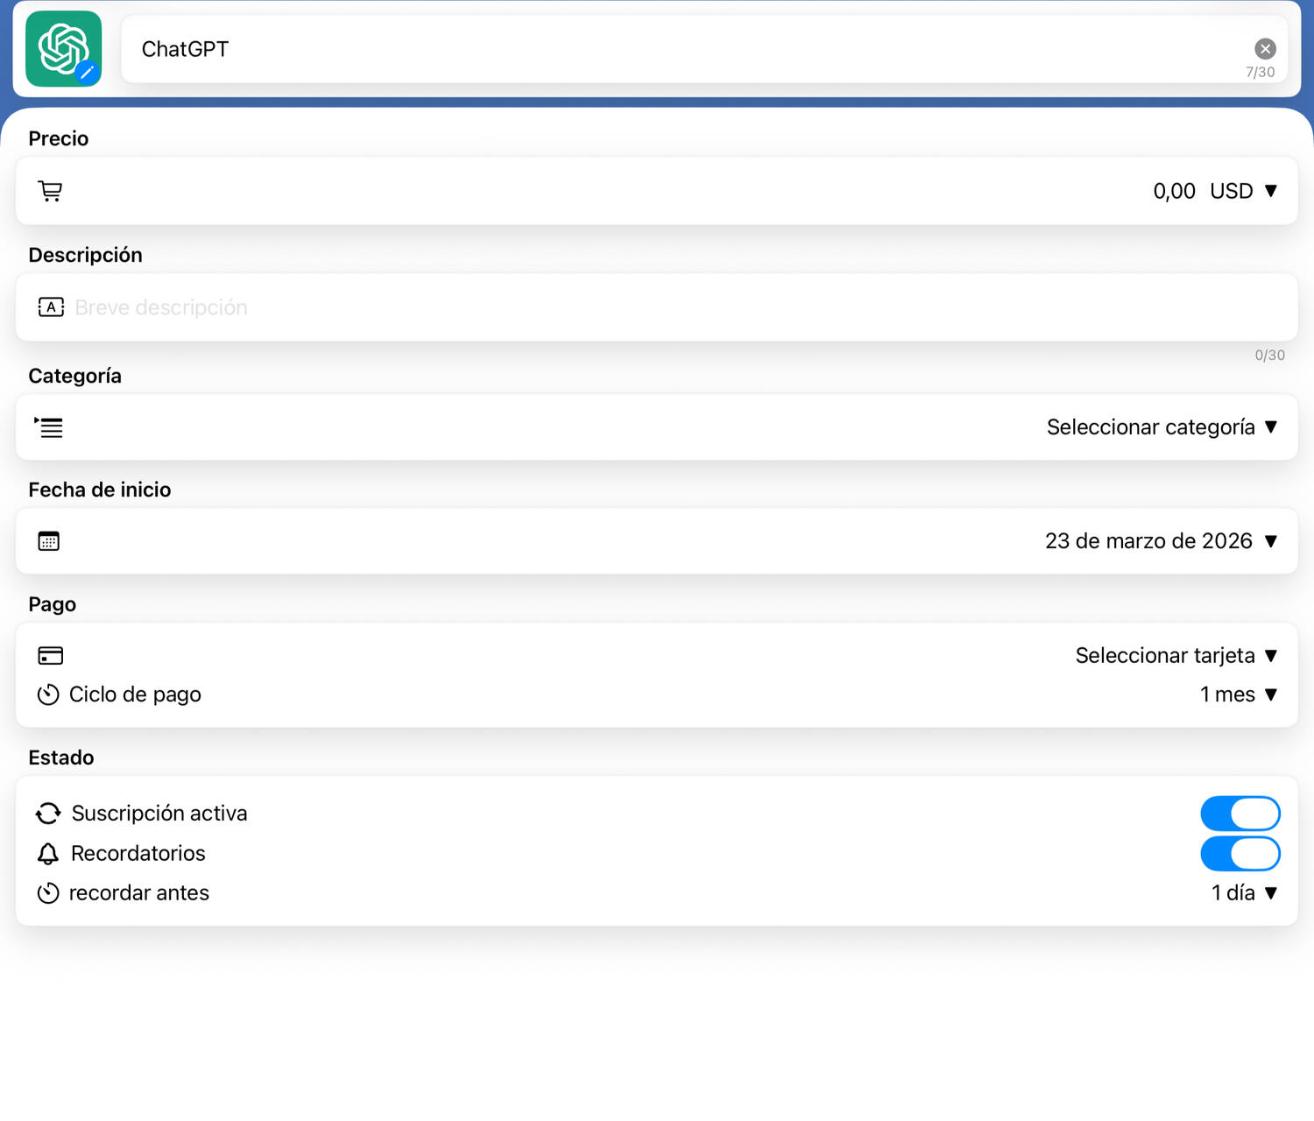Image resolution: width=1314 pixels, height=1121 pixels.
Task: Change the 1 mes payment cycle
Action: [x=1238, y=694]
